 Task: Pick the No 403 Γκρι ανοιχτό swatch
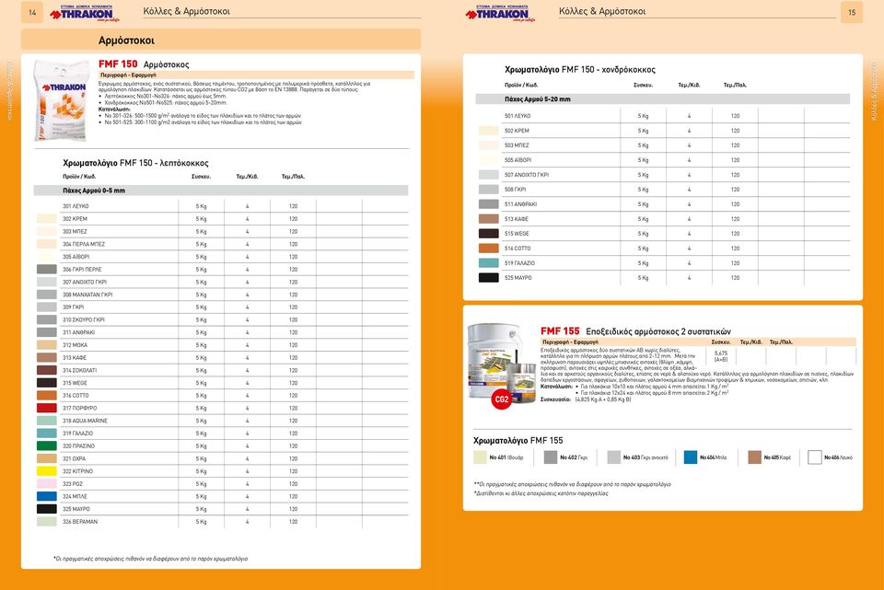coord(614,457)
